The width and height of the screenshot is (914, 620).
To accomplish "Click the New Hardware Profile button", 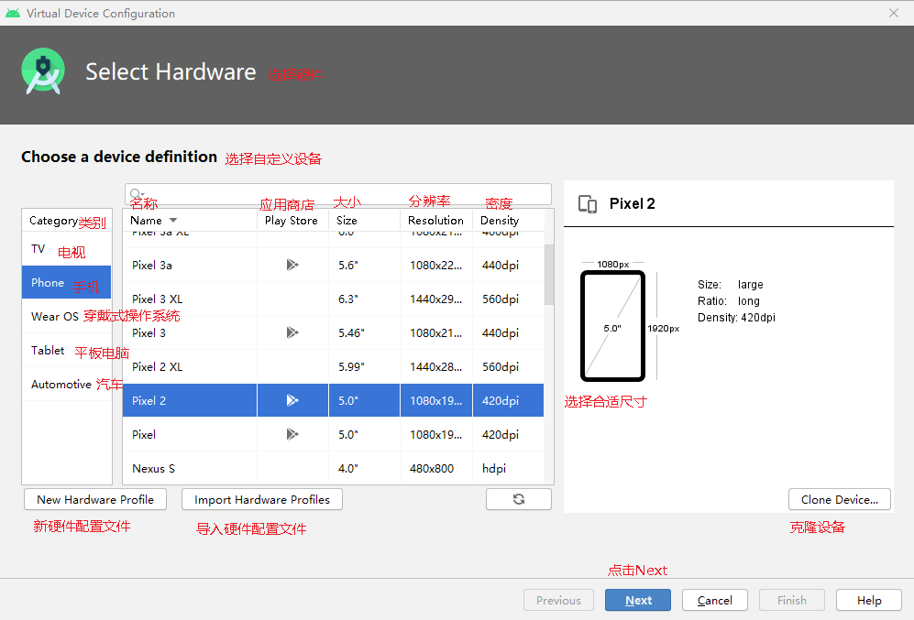I will [x=95, y=499].
